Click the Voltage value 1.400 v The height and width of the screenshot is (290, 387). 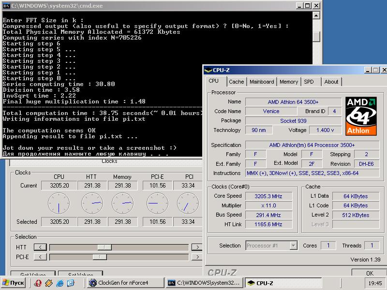325,130
